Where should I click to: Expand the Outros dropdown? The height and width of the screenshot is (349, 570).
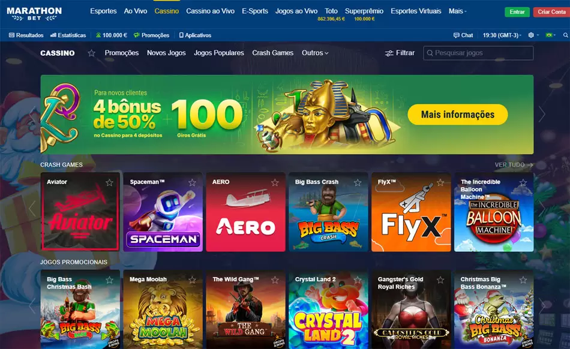tap(315, 53)
